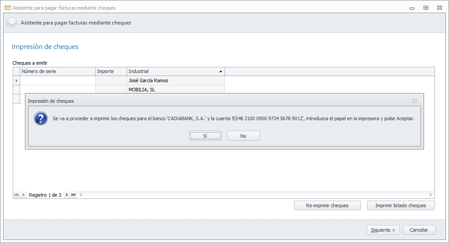Click the horizontal scrollbar left arrow

81,195
